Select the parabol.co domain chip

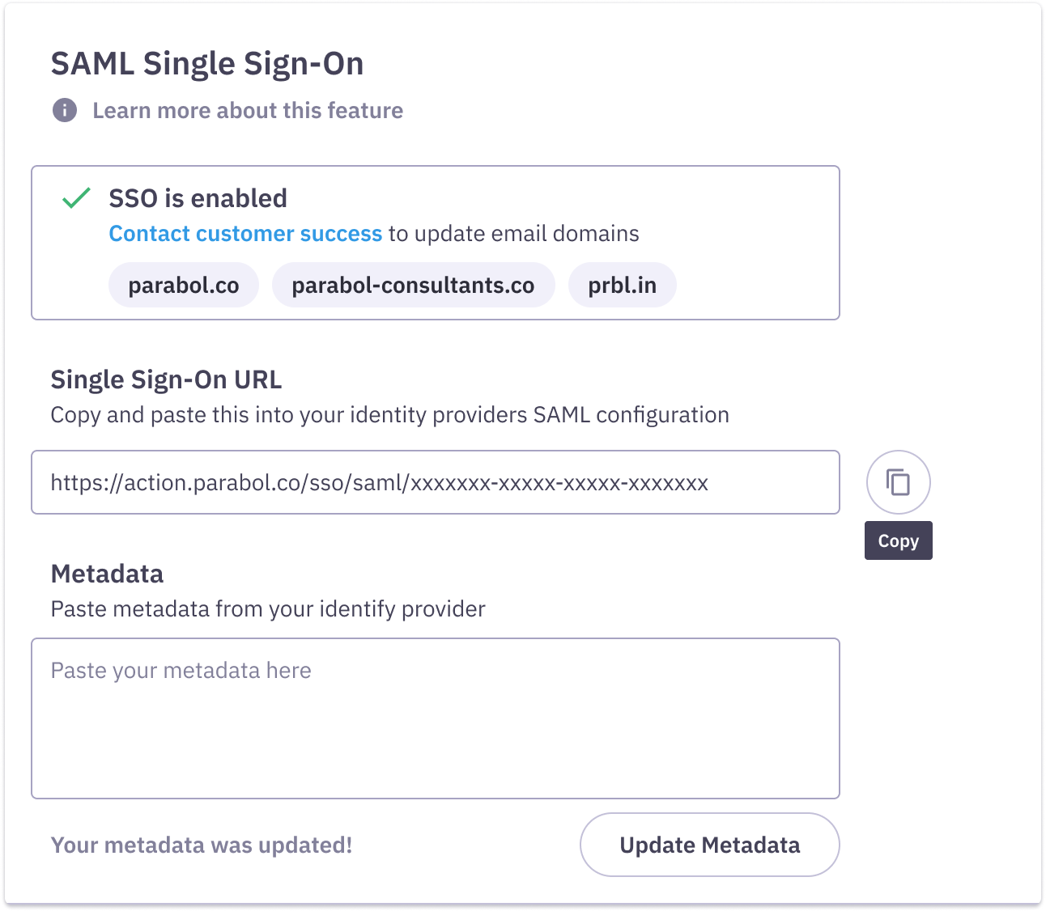[183, 285]
